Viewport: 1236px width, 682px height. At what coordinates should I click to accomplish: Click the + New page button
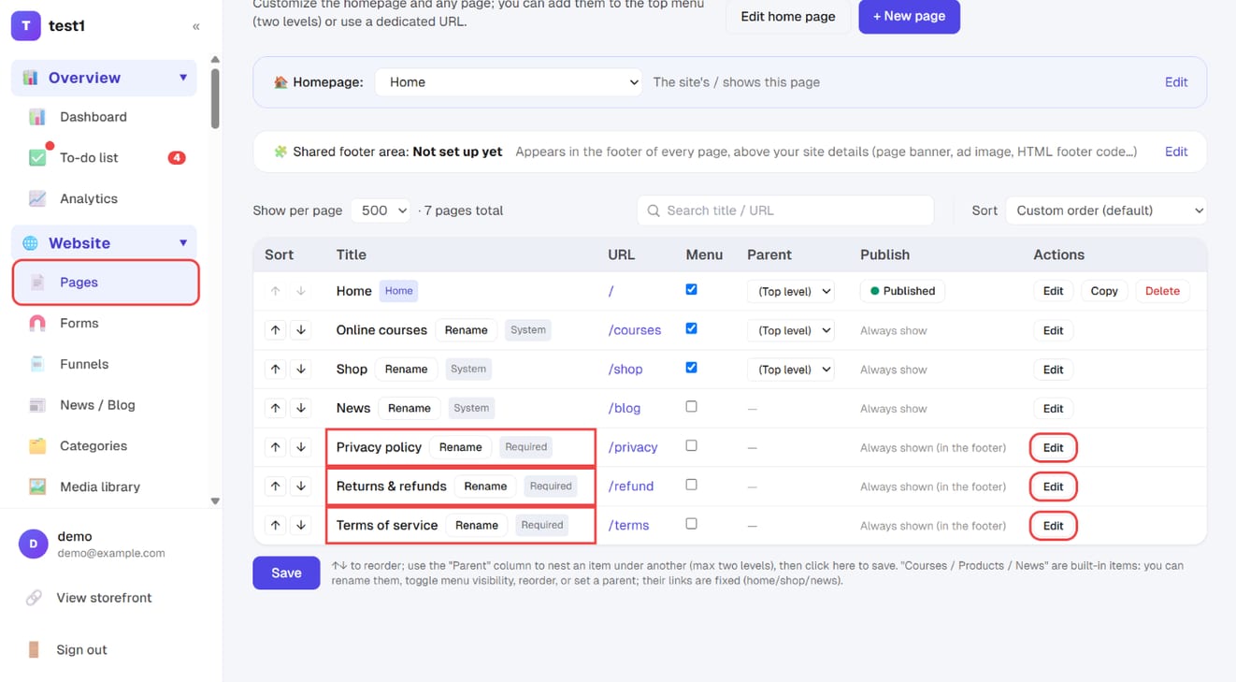[x=909, y=16]
